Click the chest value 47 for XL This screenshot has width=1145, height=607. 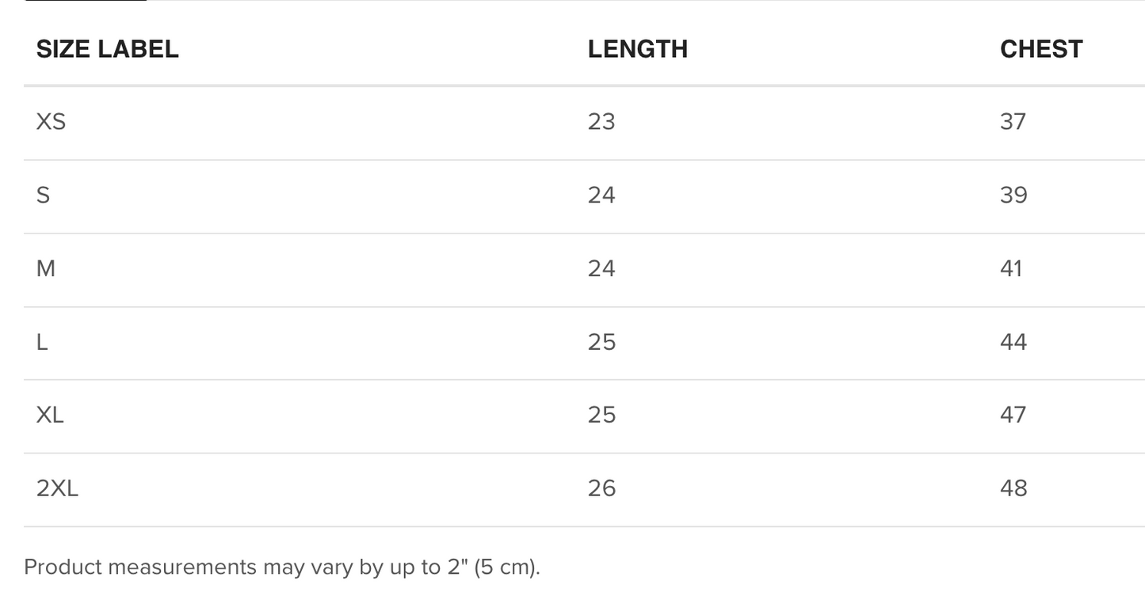click(x=1013, y=415)
